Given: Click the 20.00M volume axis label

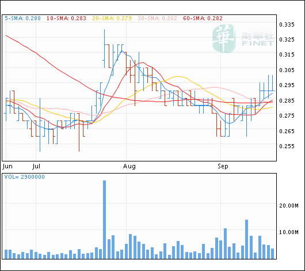Looking at the screenshot, I should coord(289,206).
